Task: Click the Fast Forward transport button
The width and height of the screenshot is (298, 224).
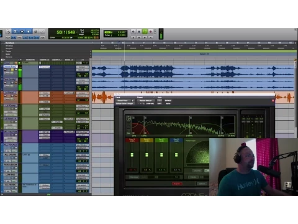Action: coord(145,37)
